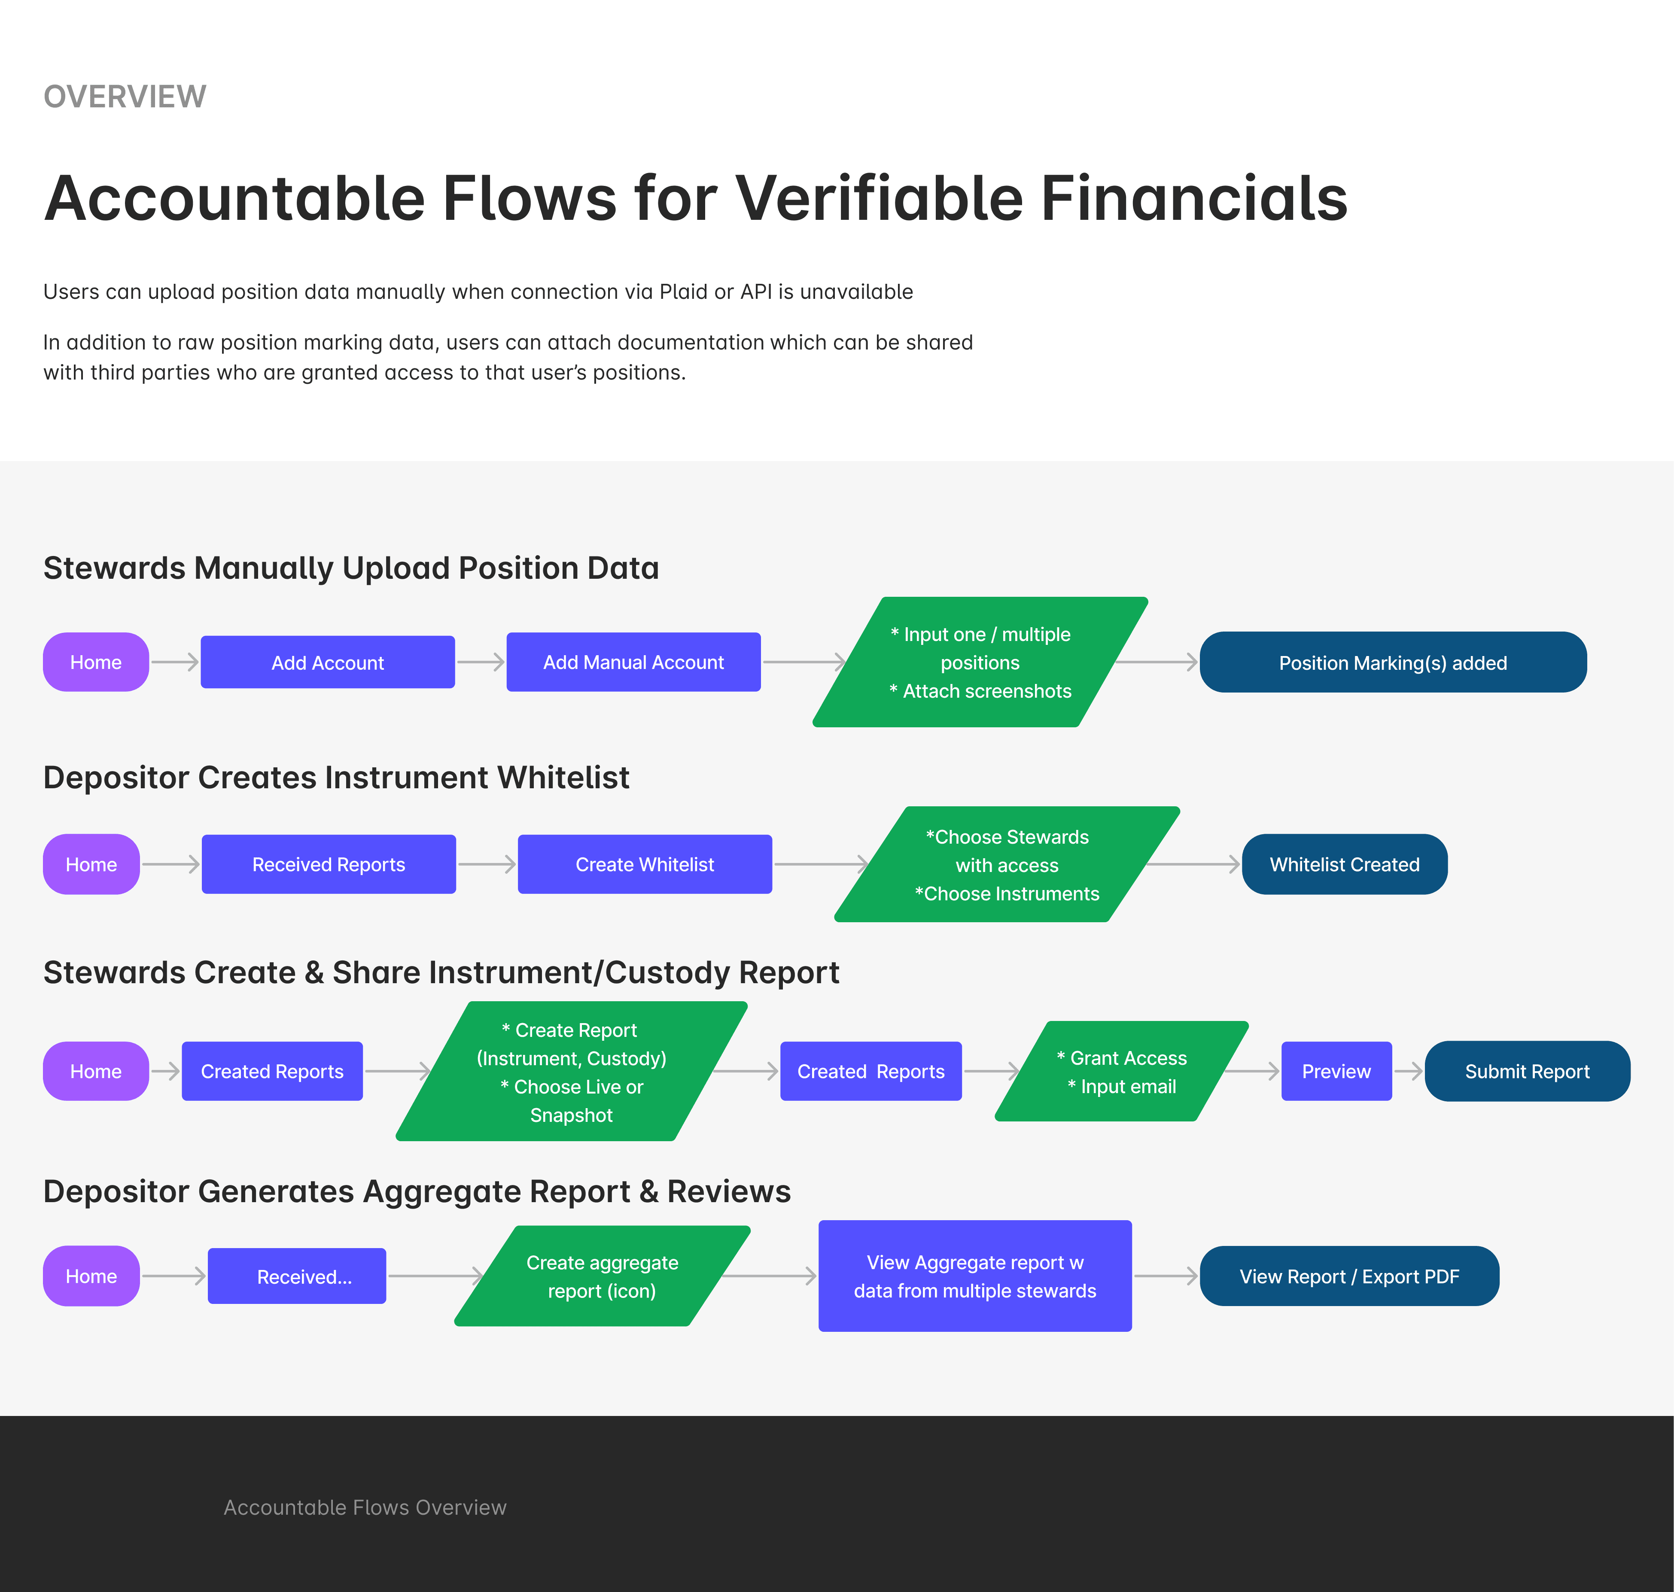Click the arrow between Preview and Submit Report
The height and width of the screenshot is (1592, 1674).
[x=1408, y=1071]
